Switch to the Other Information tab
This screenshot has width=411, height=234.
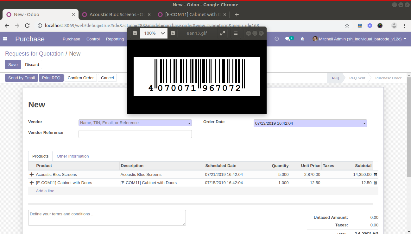73,156
